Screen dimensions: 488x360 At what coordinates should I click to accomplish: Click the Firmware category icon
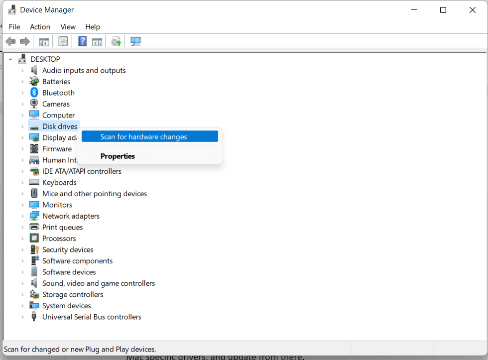pyautogui.click(x=34, y=148)
